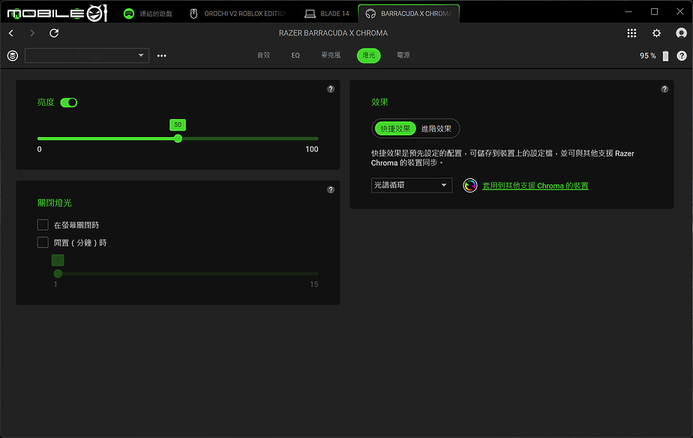Open the 音效 sound tab
The height and width of the screenshot is (438, 693).
[263, 55]
